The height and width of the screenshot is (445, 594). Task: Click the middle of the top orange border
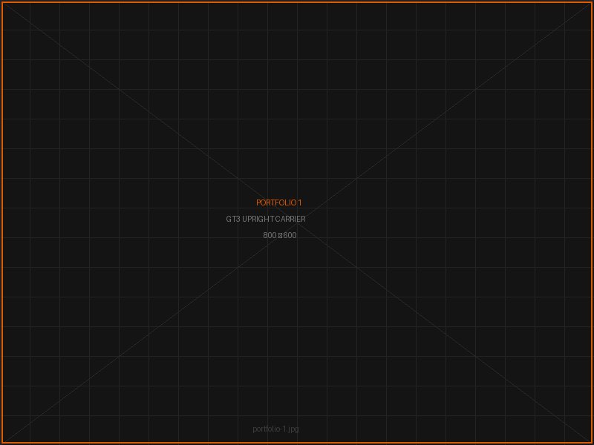tap(297, 1)
